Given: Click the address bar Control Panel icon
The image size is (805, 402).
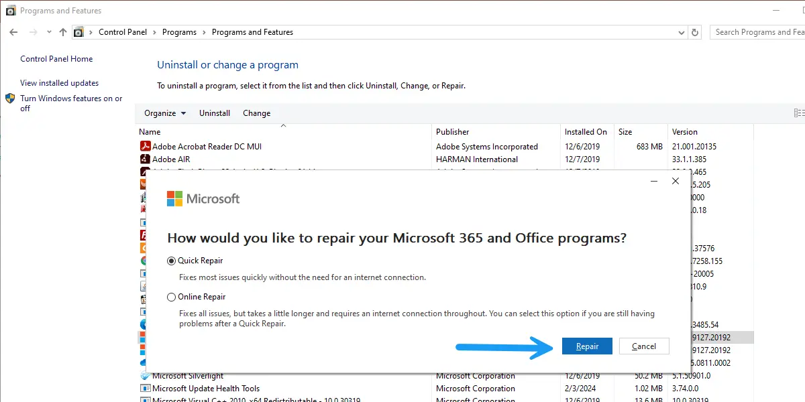Looking at the screenshot, I should tap(79, 32).
